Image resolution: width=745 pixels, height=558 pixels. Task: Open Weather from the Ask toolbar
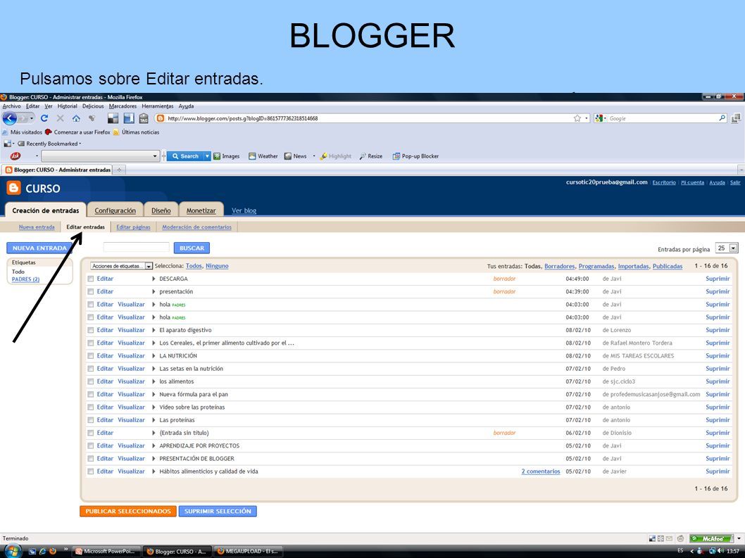coord(263,156)
